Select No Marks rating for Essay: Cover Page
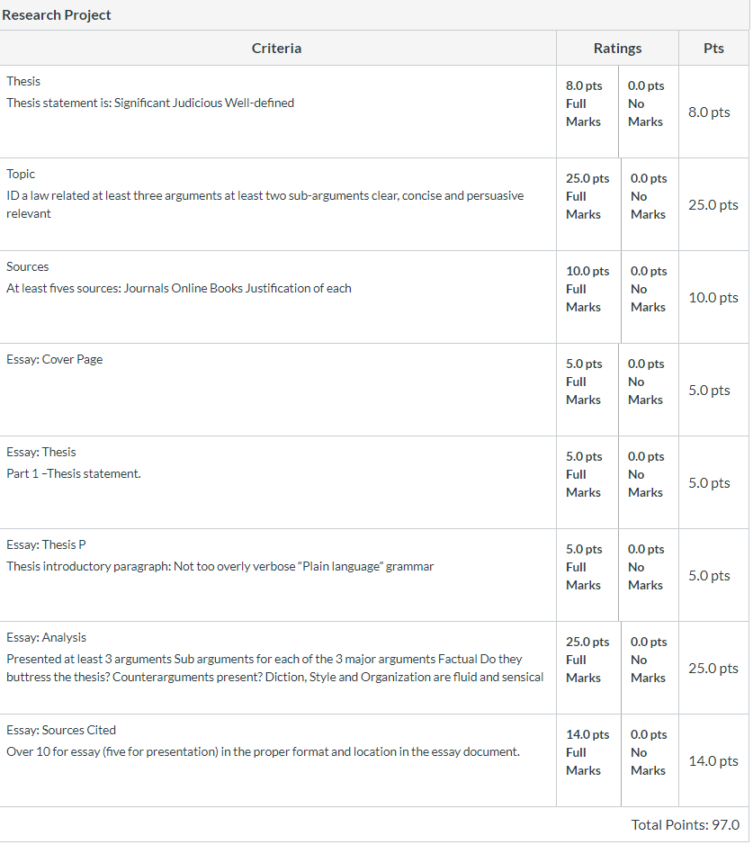This screenshot has width=753, height=845. [x=649, y=391]
